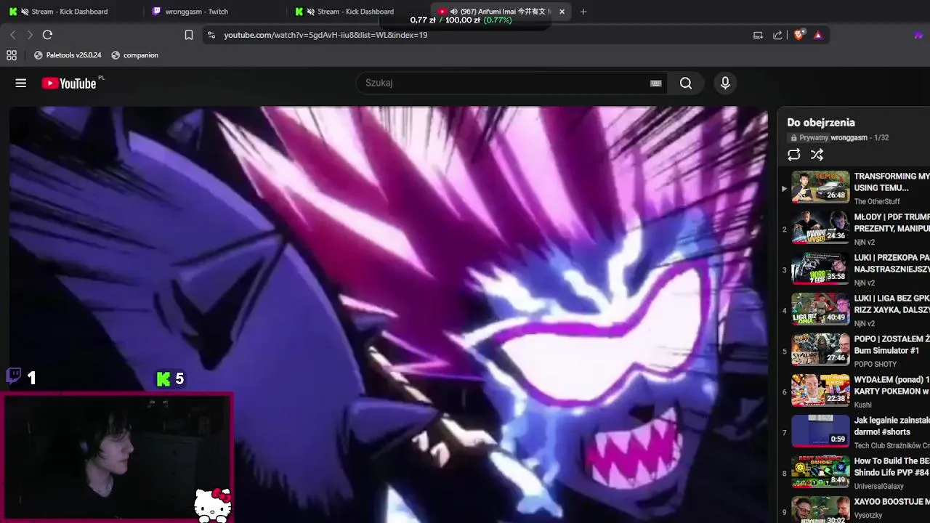This screenshot has width=930, height=523.
Task: Play the LUKI | PRZEKOPA video thumbnail
Action: pos(820,269)
